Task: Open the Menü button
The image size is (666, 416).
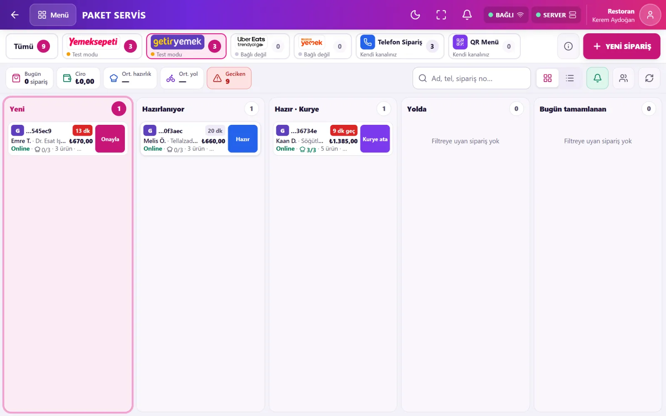Action: point(53,15)
